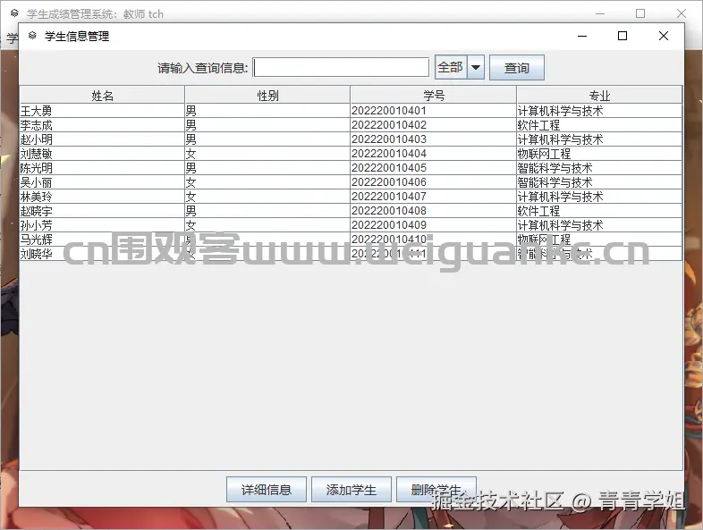Close the 学生信息管理 window

(664, 36)
